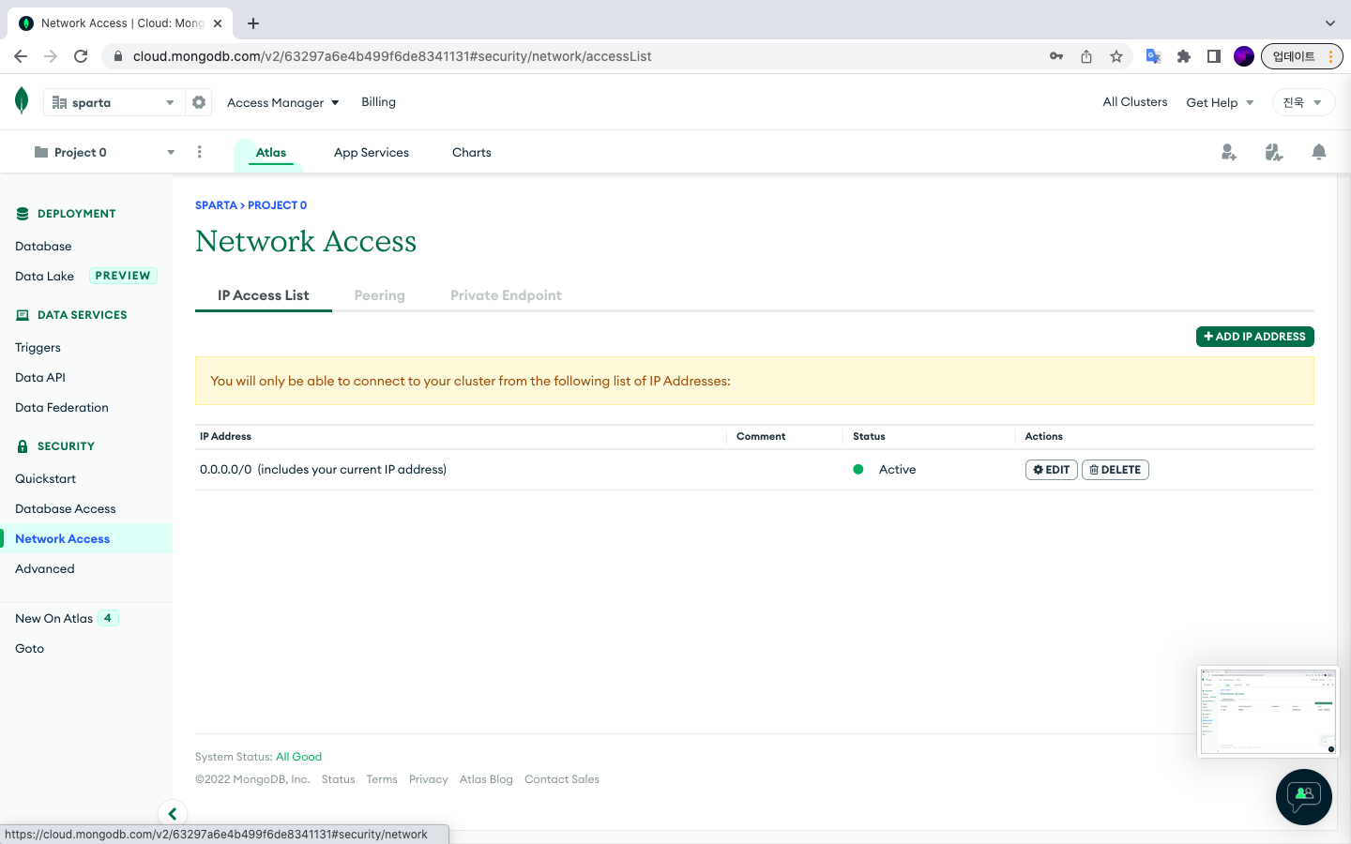The image size is (1351, 844).
Task: Open Database in the sidebar
Action: coord(43,246)
